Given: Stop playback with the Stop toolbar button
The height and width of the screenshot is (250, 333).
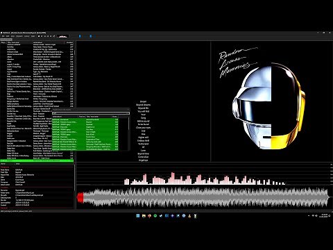Looking at the screenshot, I should pos(39,36).
